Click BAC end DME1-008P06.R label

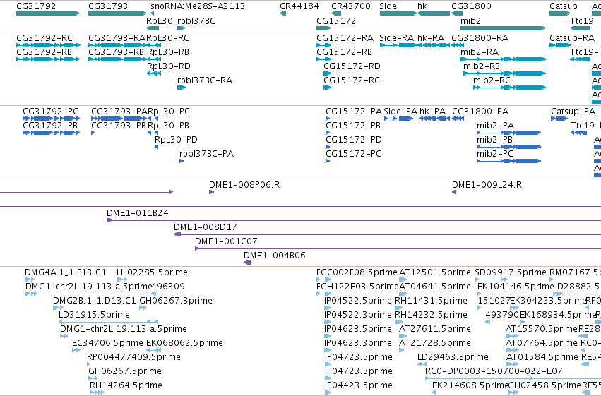(244, 185)
